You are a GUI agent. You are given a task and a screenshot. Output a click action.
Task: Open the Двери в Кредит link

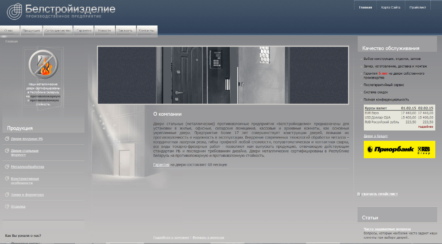coord(375,136)
